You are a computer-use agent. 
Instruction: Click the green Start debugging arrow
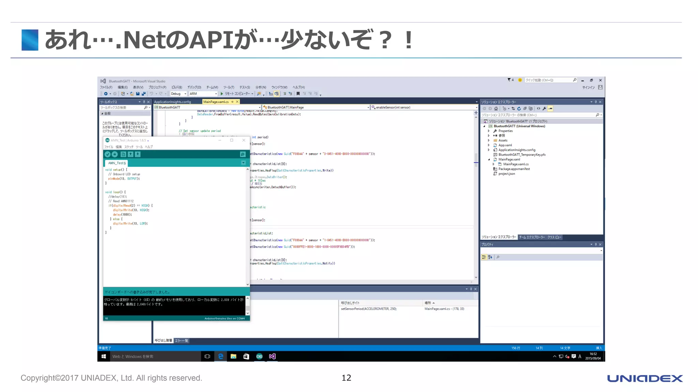(222, 94)
